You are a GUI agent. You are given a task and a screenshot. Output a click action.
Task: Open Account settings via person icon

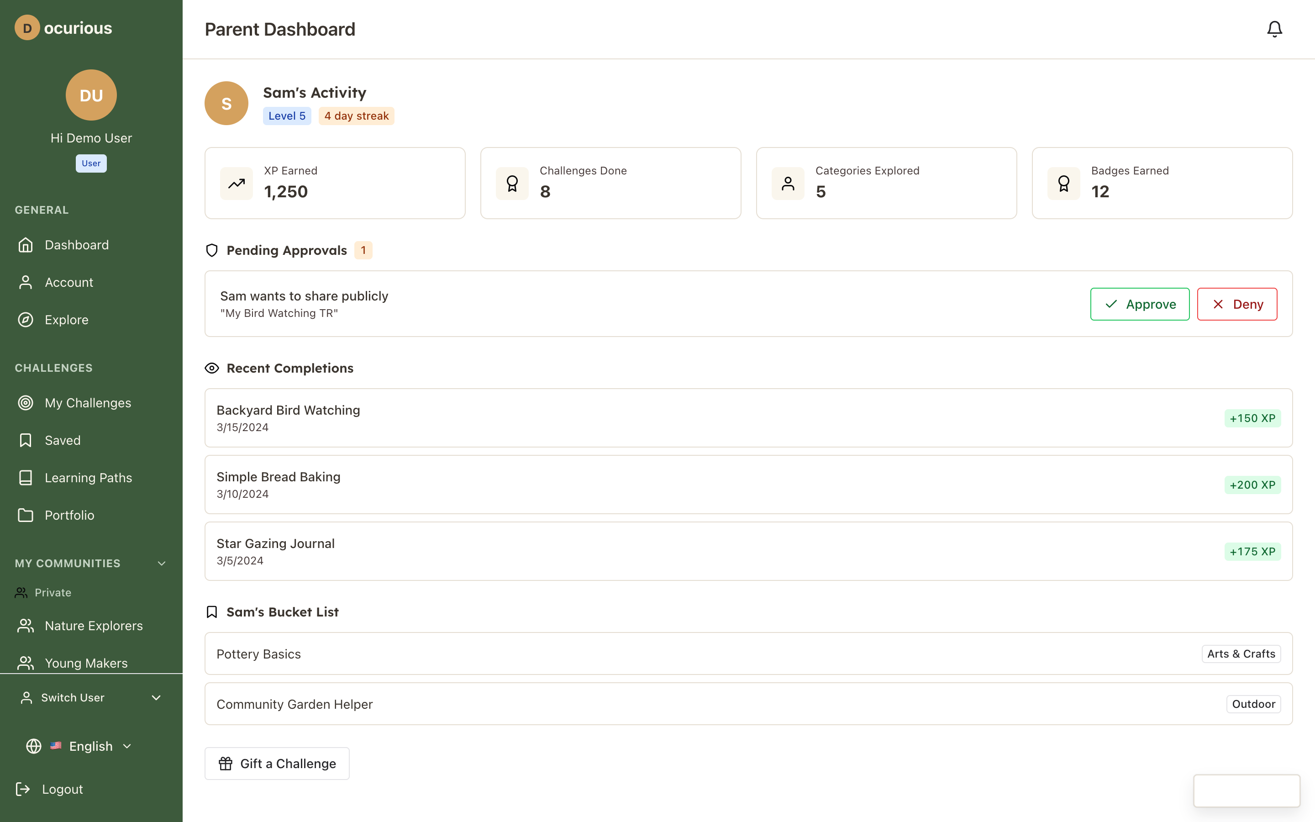[26, 282]
